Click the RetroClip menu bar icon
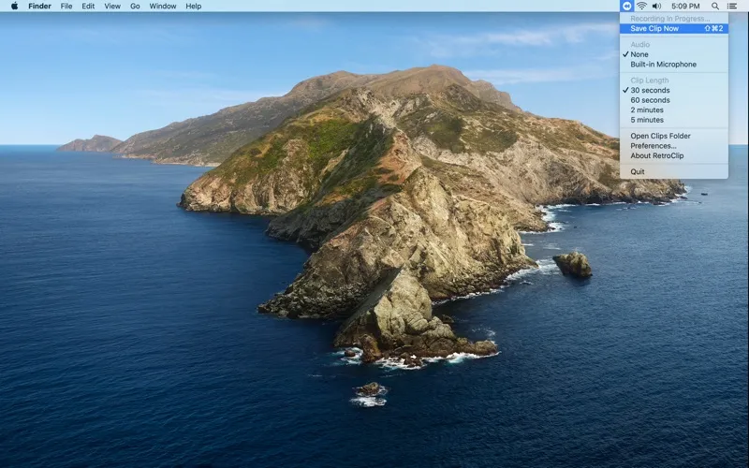The width and height of the screenshot is (749, 468). coord(626,7)
